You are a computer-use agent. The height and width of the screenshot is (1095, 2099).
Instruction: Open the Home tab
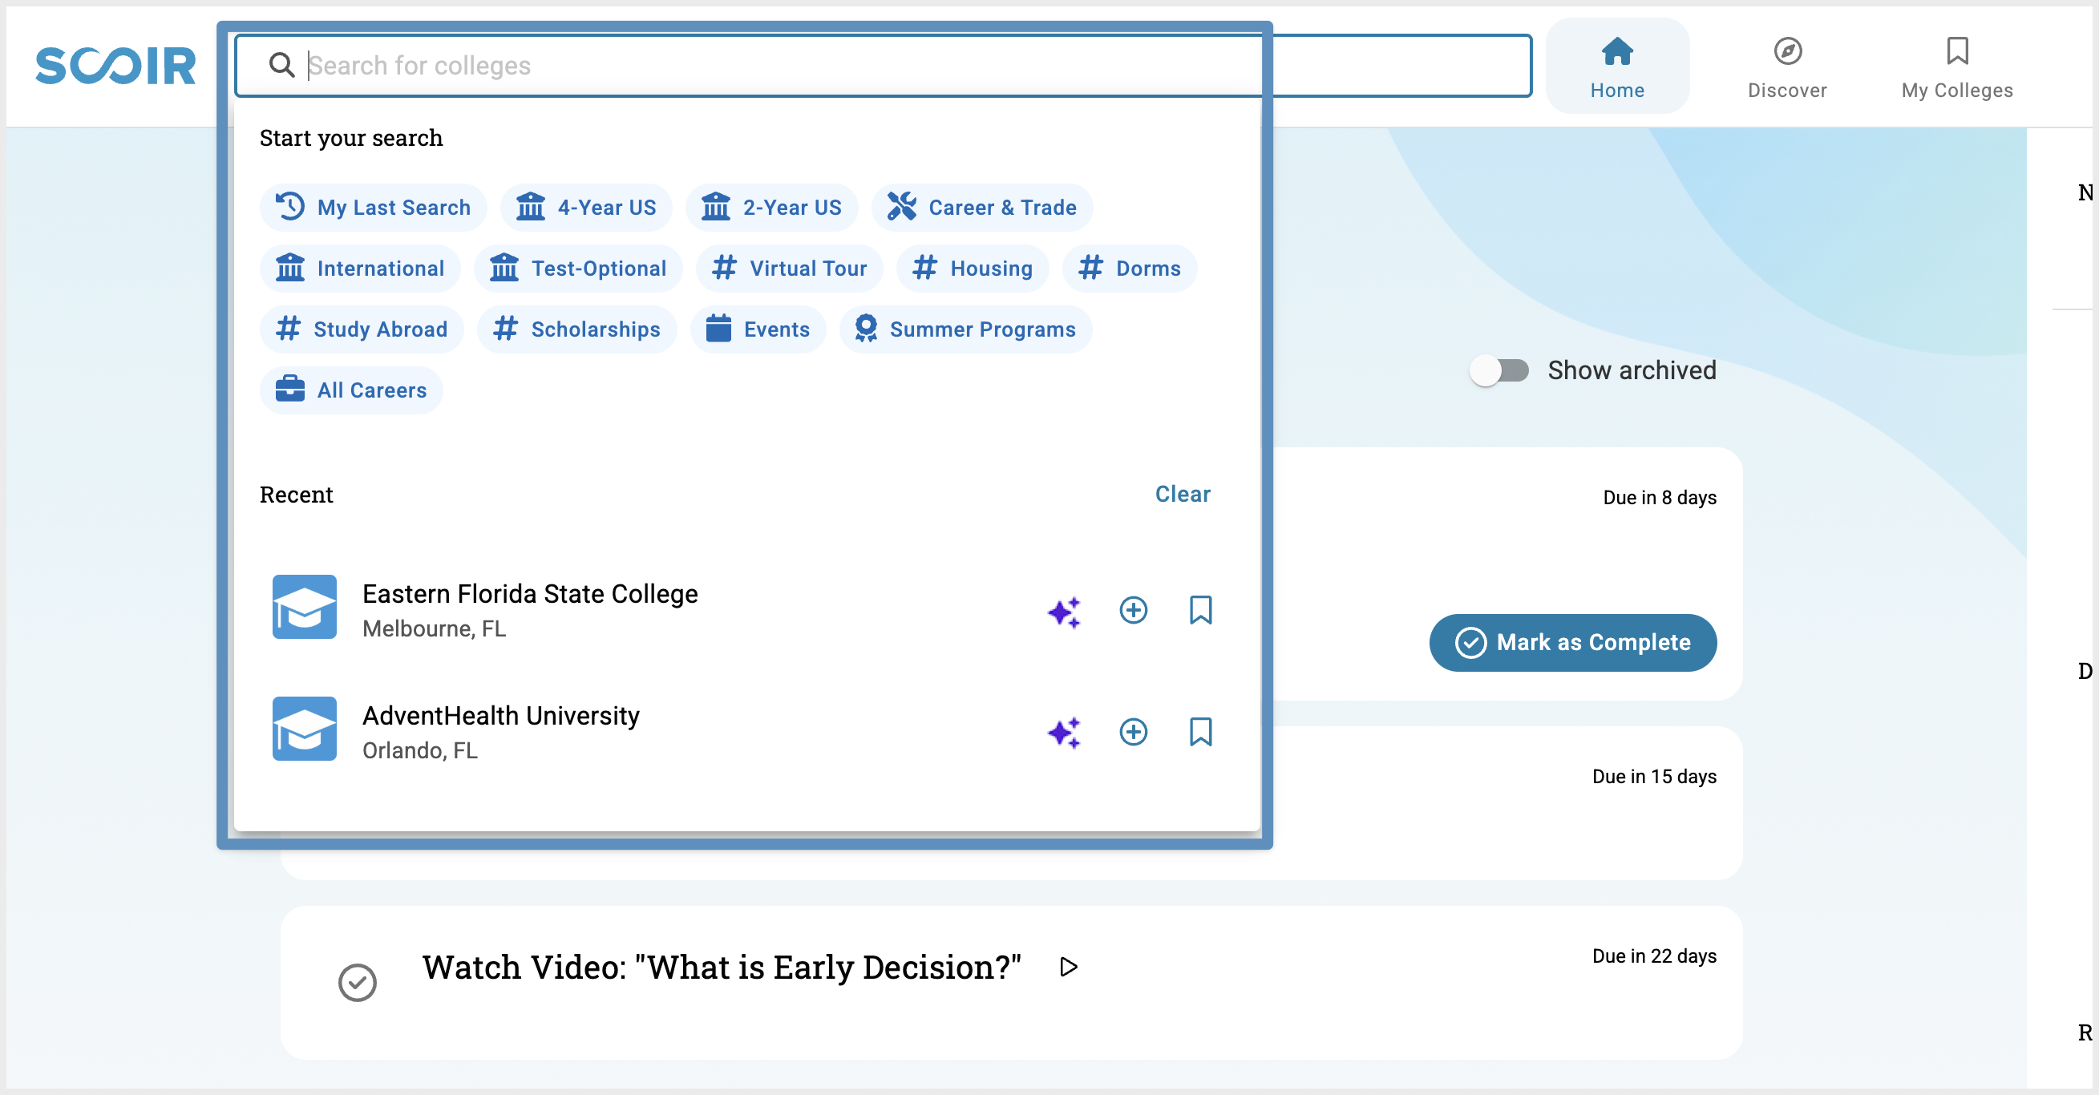tap(1616, 67)
